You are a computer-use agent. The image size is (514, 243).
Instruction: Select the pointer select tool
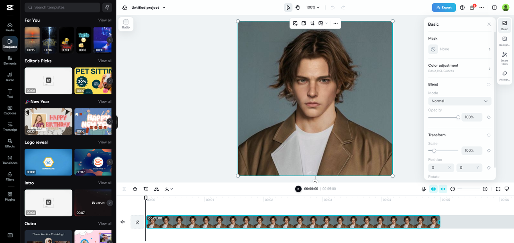288,7
